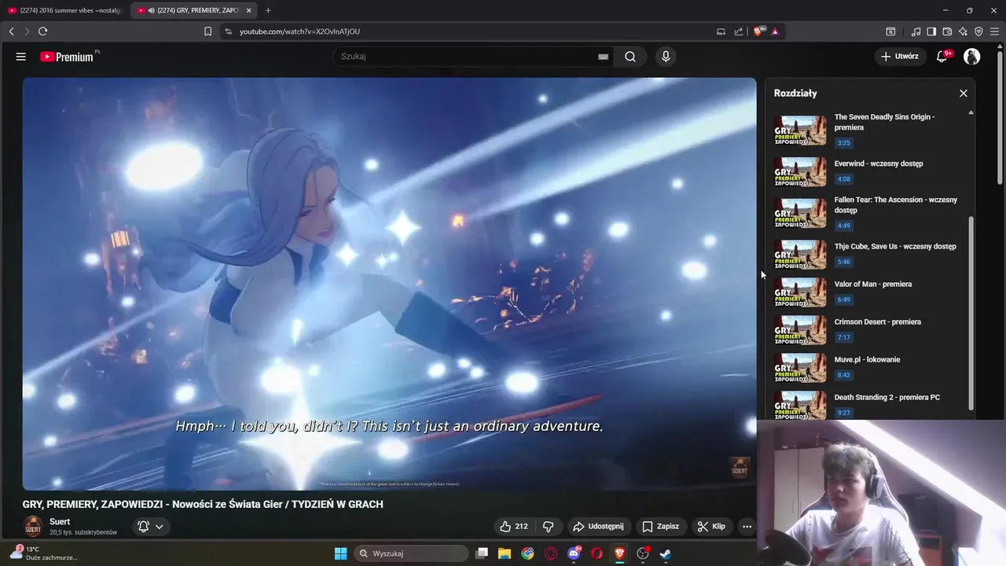Image resolution: width=1006 pixels, height=566 pixels.
Task: Jump to Valor of Man - premiera chapter
Action: click(x=869, y=292)
